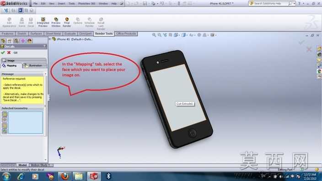Open PropertyManager tab icon
Viewport: 322px width, 181px height.
[10, 41]
